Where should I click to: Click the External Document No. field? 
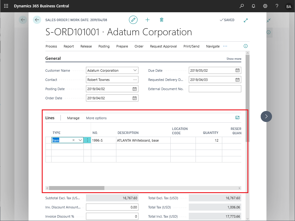tap(215, 89)
